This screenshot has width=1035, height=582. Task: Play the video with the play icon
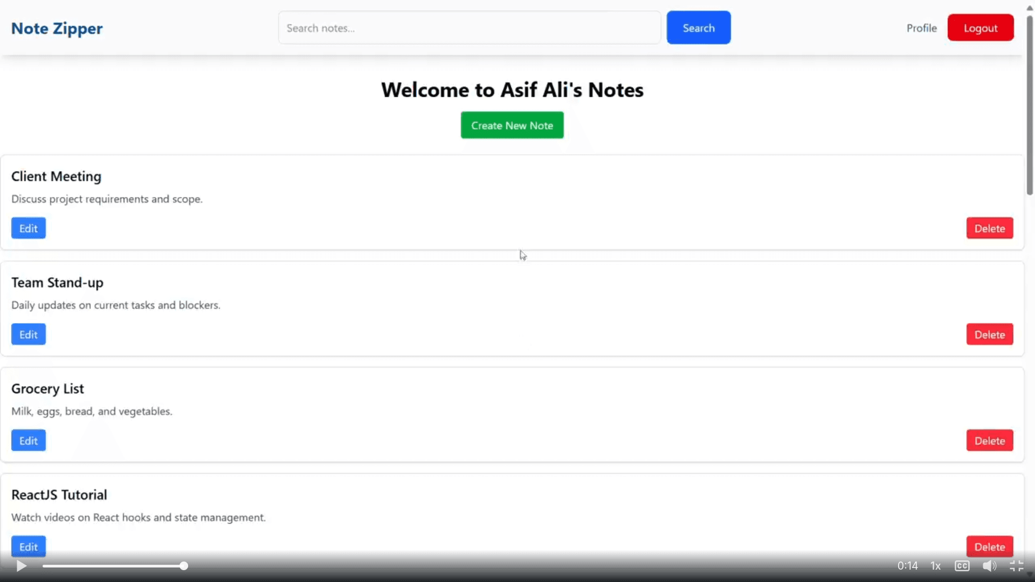22,566
